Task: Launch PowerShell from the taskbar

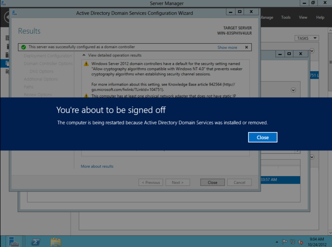Action: (35, 242)
